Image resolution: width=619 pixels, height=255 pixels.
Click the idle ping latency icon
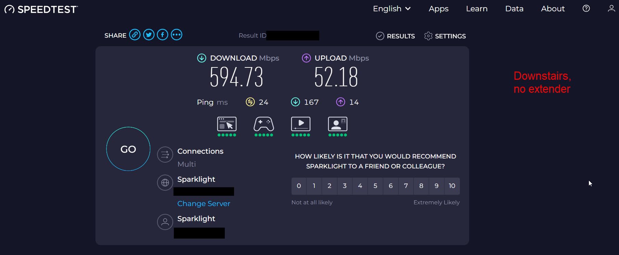[250, 102]
